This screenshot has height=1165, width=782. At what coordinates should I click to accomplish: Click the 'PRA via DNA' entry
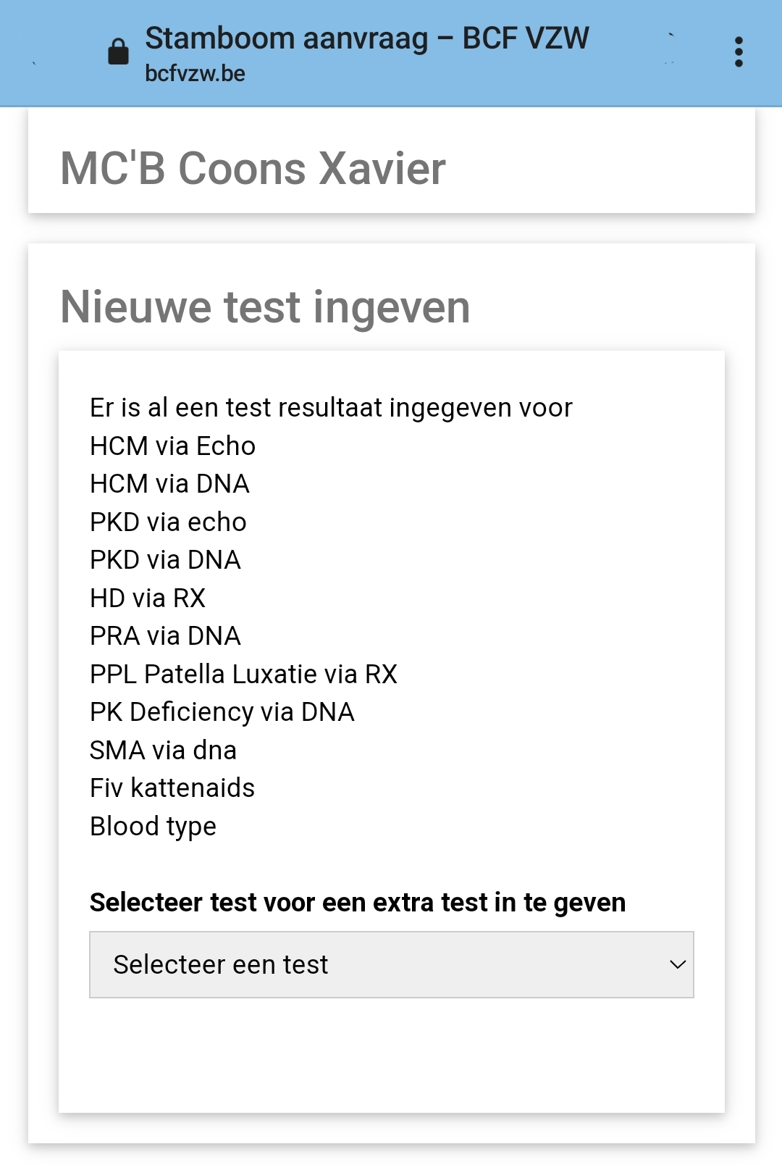pyautogui.click(x=165, y=636)
